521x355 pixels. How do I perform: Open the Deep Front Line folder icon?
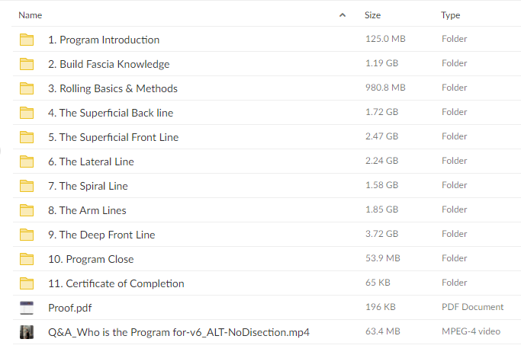tap(27, 234)
